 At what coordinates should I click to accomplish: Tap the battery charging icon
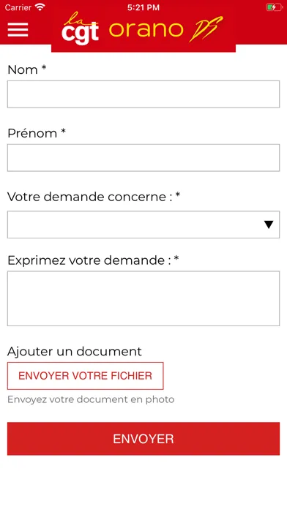(x=274, y=7)
